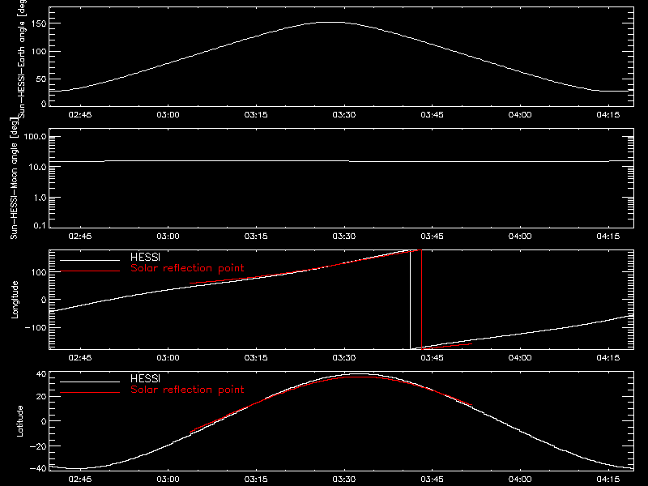This screenshot has width=648, height=486.
Task: Click white HESSI legend line in Longitude plot
Action: tap(90, 260)
